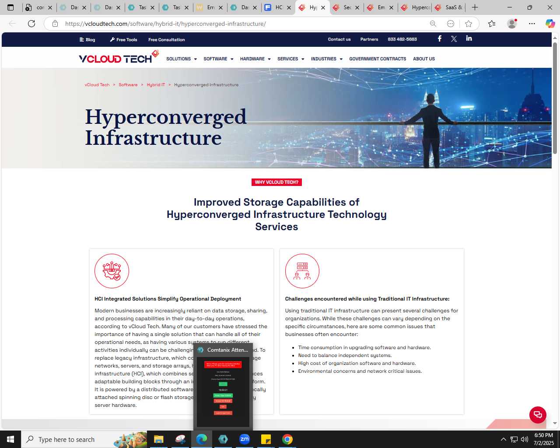The image size is (560, 448).
Task: Switch to the 'HC' browser tab
Action: 278,7
